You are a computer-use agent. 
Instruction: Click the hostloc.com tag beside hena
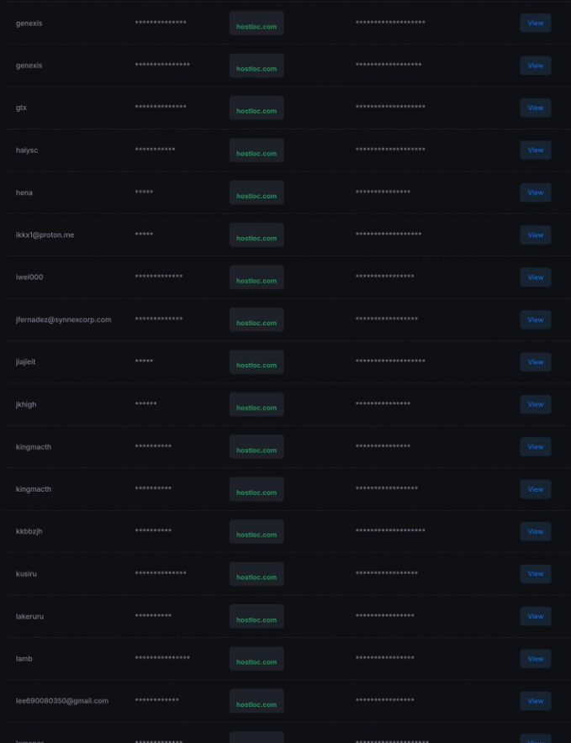tap(256, 192)
